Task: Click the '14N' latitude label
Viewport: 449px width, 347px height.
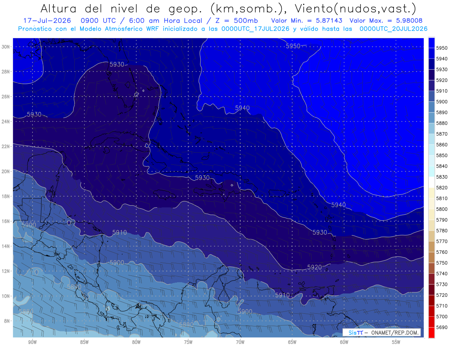Action: [6, 246]
